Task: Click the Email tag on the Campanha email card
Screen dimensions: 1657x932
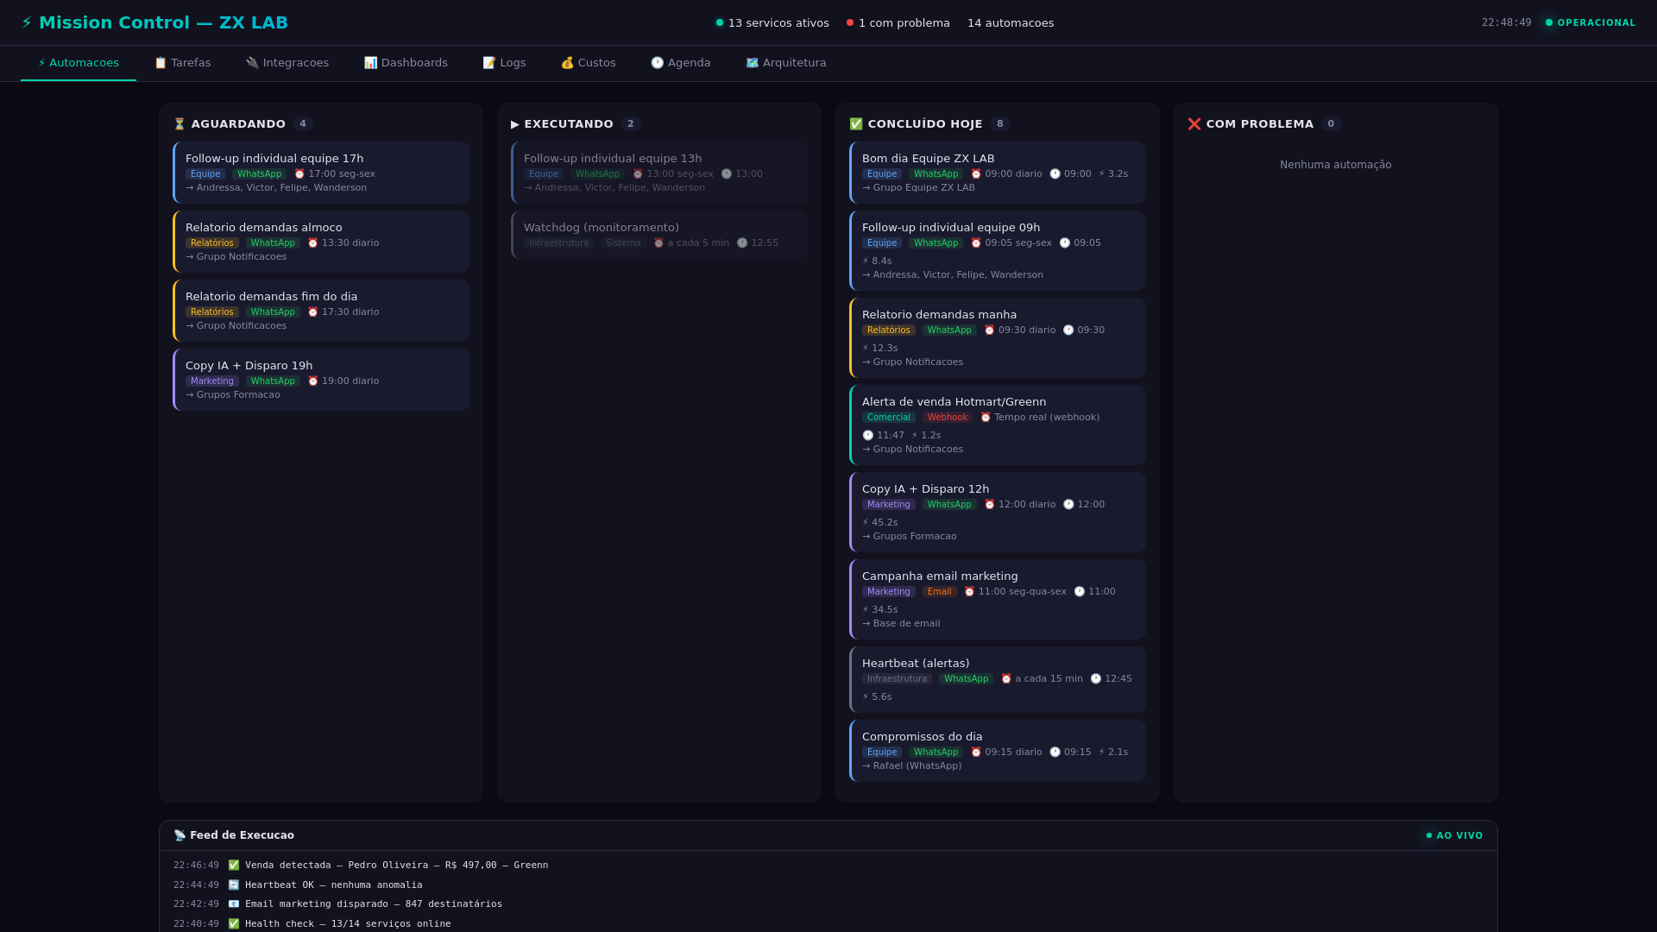Action: pos(940,592)
